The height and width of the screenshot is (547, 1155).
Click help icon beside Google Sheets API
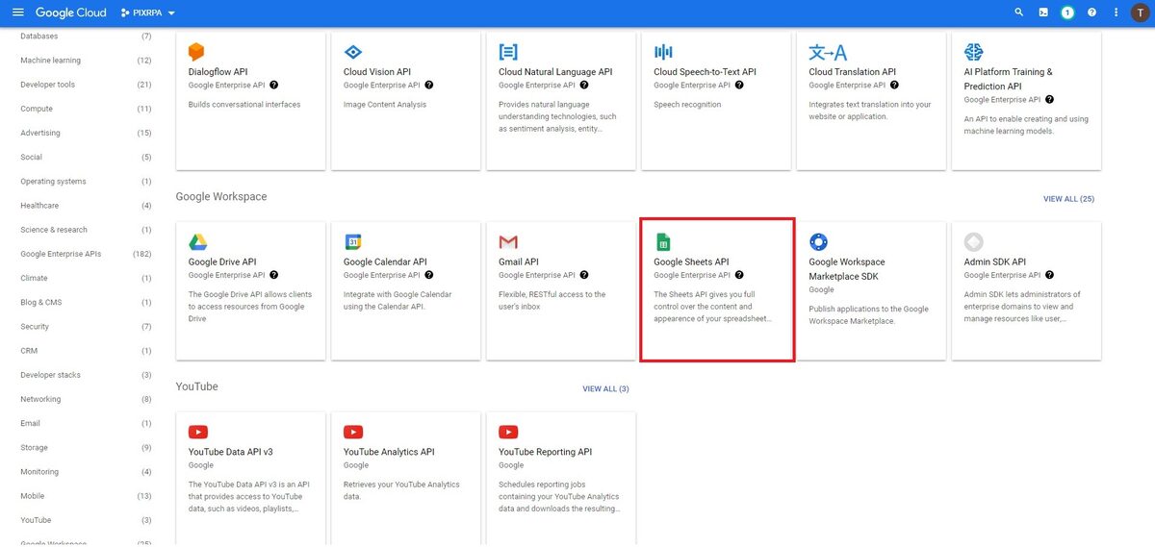point(739,275)
